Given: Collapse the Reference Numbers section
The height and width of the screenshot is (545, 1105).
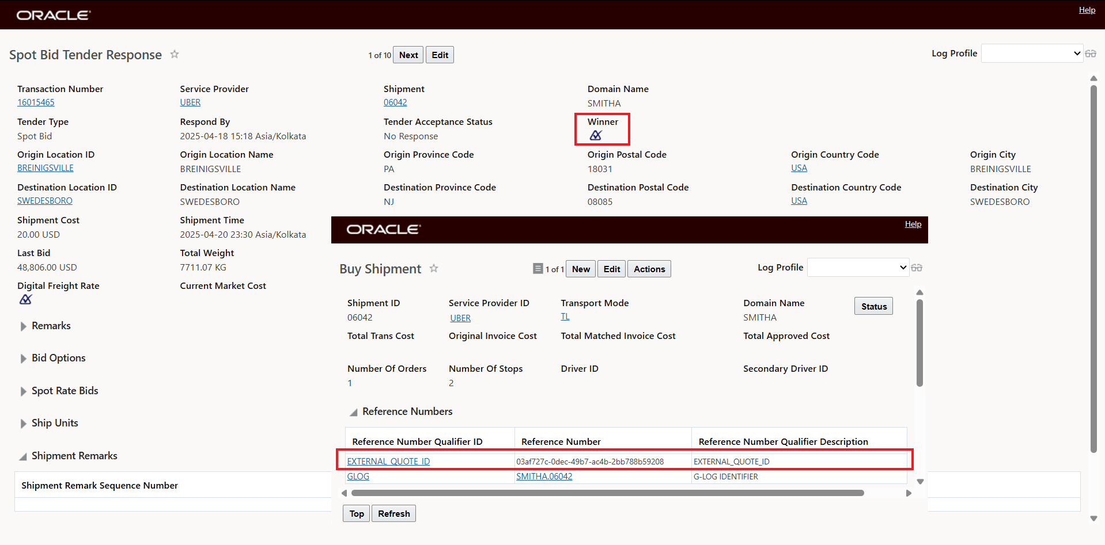Looking at the screenshot, I should tap(354, 412).
